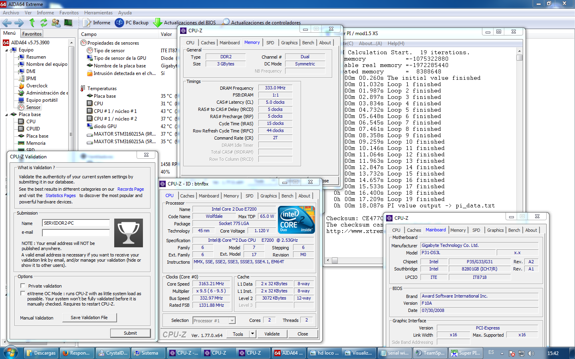Click the Super PI horizontal scrollbar left arrow

pyautogui.click(x=329, y=260)
